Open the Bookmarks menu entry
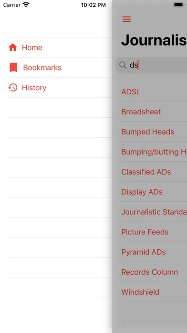The image size is (187, 333). tap(60, 67)
